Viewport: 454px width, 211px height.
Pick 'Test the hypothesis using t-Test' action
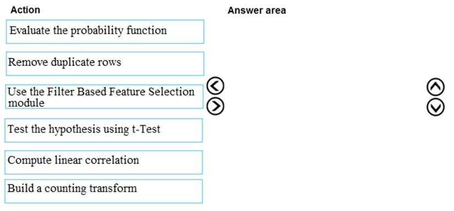104,130
